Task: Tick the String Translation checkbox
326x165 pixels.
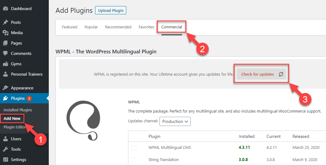Action: click(x=134, y=160)
